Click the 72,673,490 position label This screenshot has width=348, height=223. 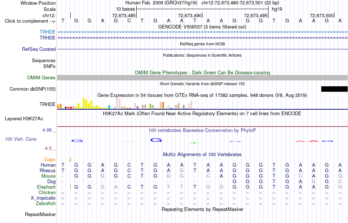pyautogui.click(x=190, y=15)
